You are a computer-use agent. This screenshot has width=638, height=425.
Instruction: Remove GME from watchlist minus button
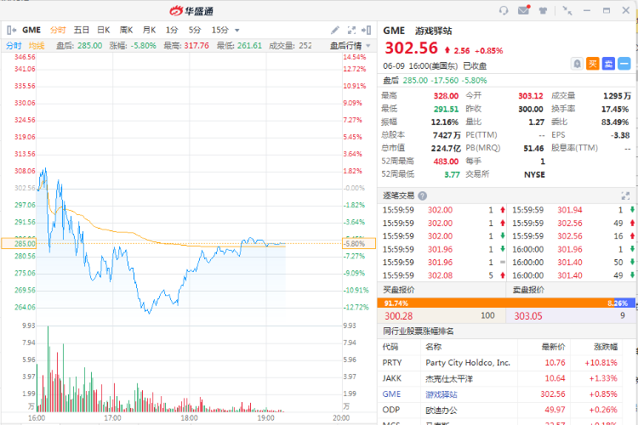tap(624, 64)
